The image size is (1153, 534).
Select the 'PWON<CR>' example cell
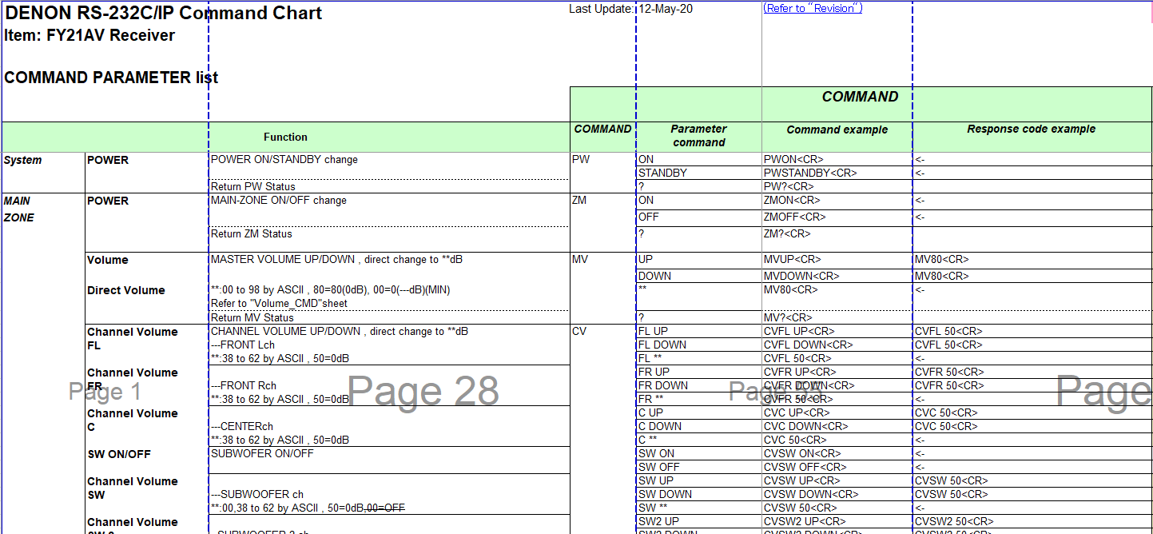[x=837, y=159]
